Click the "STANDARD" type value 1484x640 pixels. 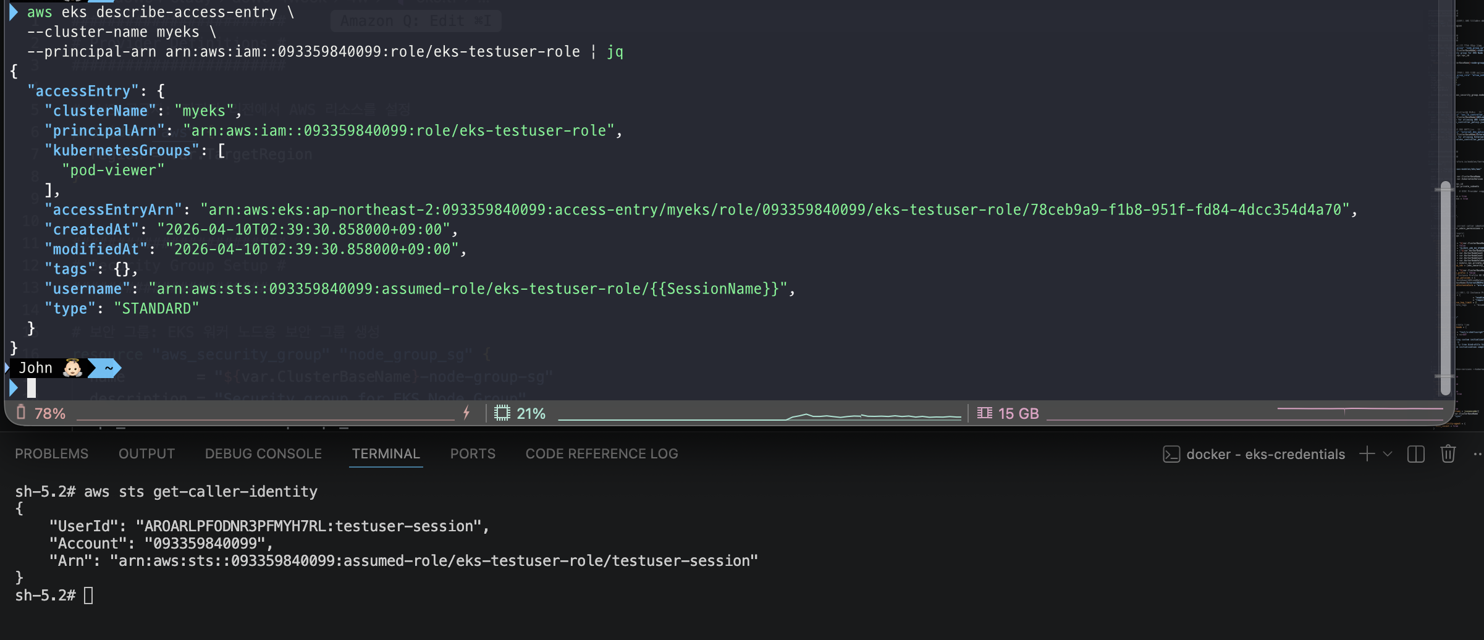pyautogui.click(x=156, y=309)
